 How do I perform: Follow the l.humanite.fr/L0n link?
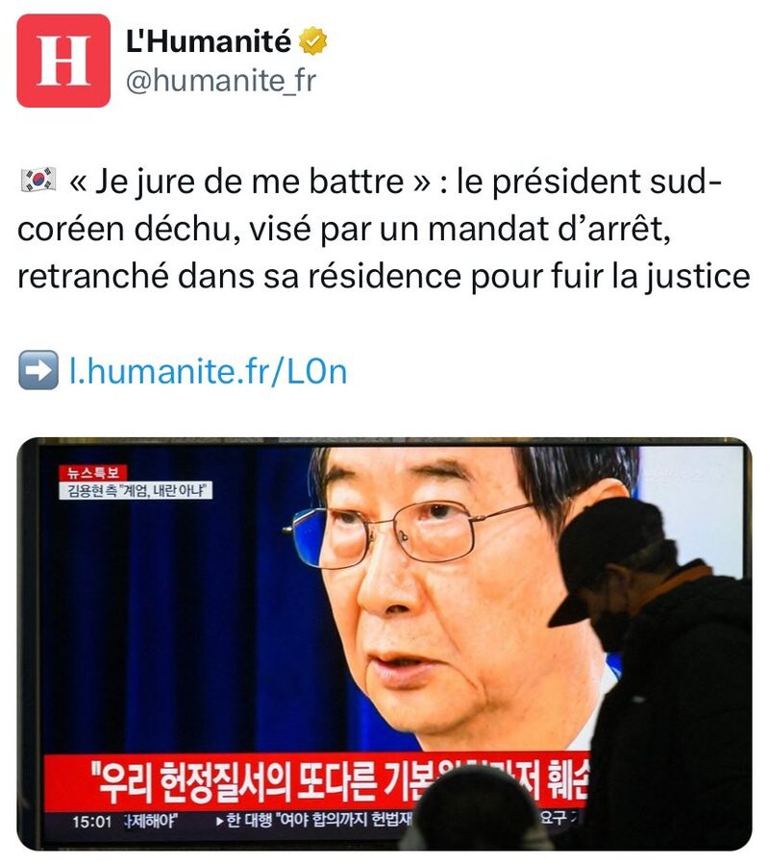[208, 371]
